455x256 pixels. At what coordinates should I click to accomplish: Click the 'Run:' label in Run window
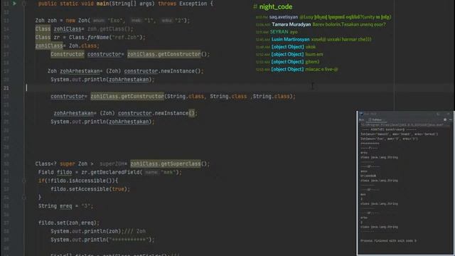[362, 119]
